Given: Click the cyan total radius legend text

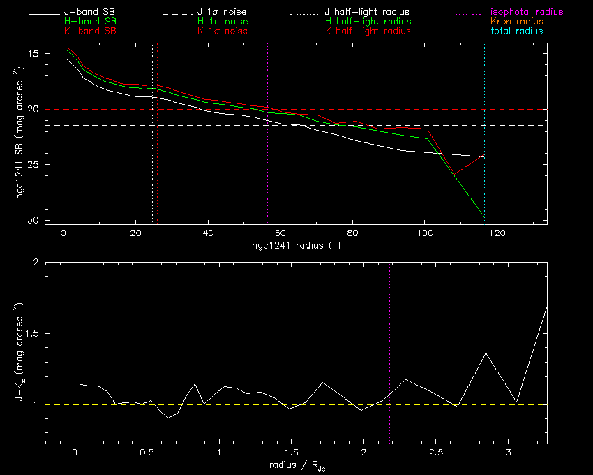Looking at the screenshot, I should click(517, 31).
